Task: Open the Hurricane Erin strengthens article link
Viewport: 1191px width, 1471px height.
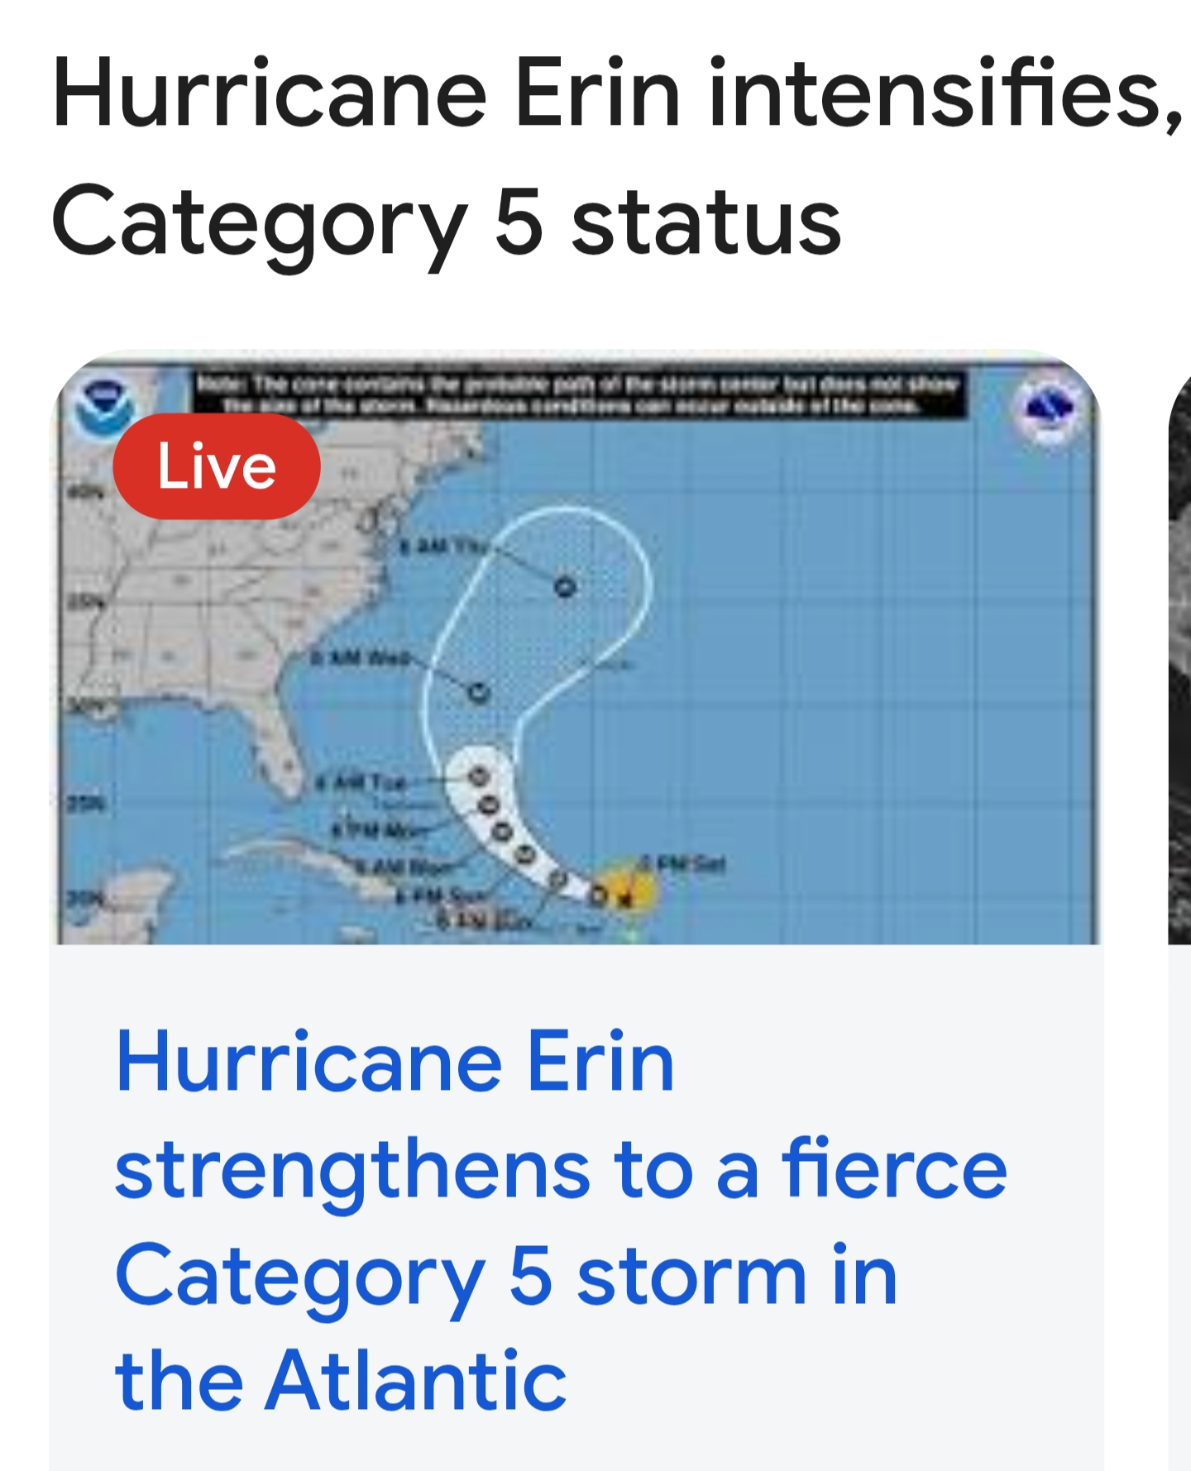Action: (x=560, y=1220)
